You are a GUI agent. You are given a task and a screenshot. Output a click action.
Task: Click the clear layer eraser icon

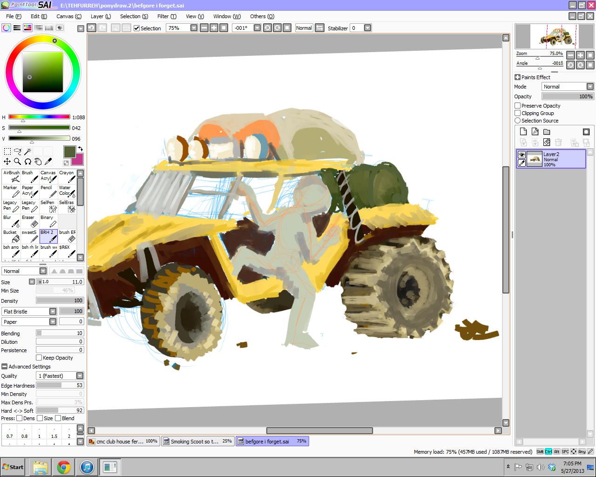pyautogui.click(x=547, y=142)
